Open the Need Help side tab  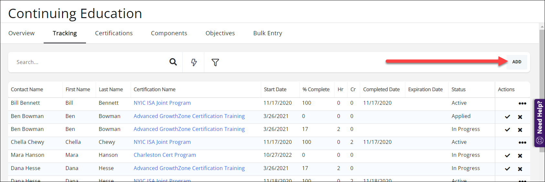pyautogui.click(x=540, y=123)
